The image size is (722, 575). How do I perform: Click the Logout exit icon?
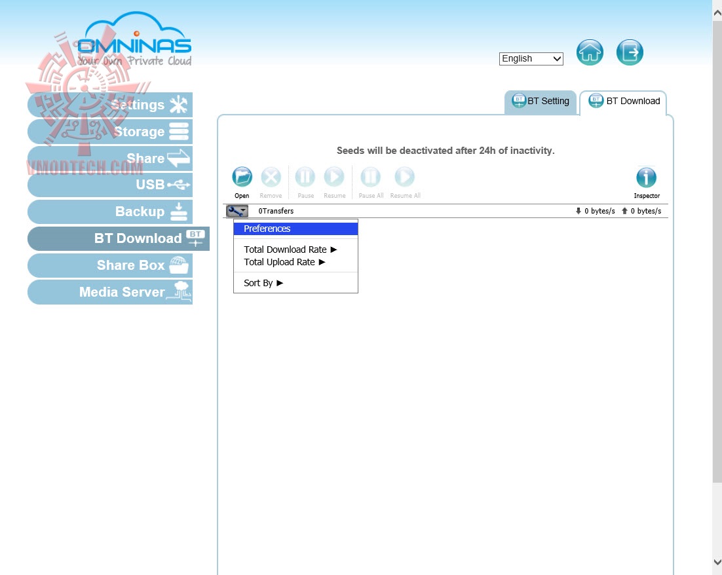(x=630, y=52)
